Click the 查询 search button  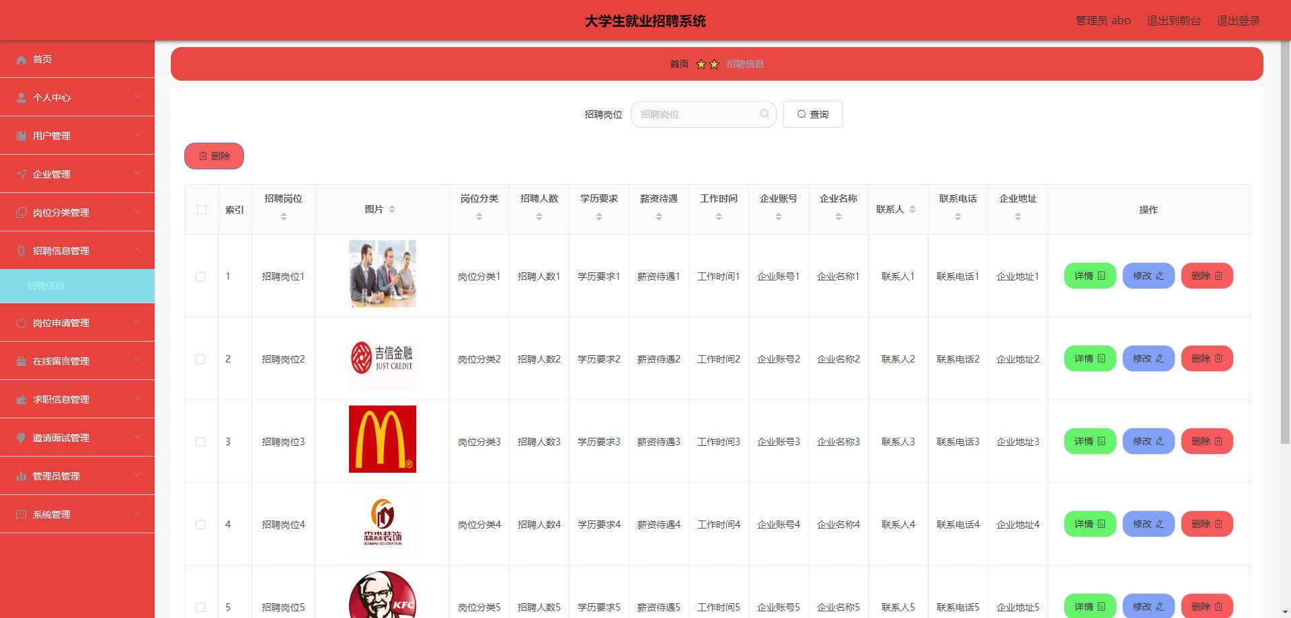pos(813,114)
